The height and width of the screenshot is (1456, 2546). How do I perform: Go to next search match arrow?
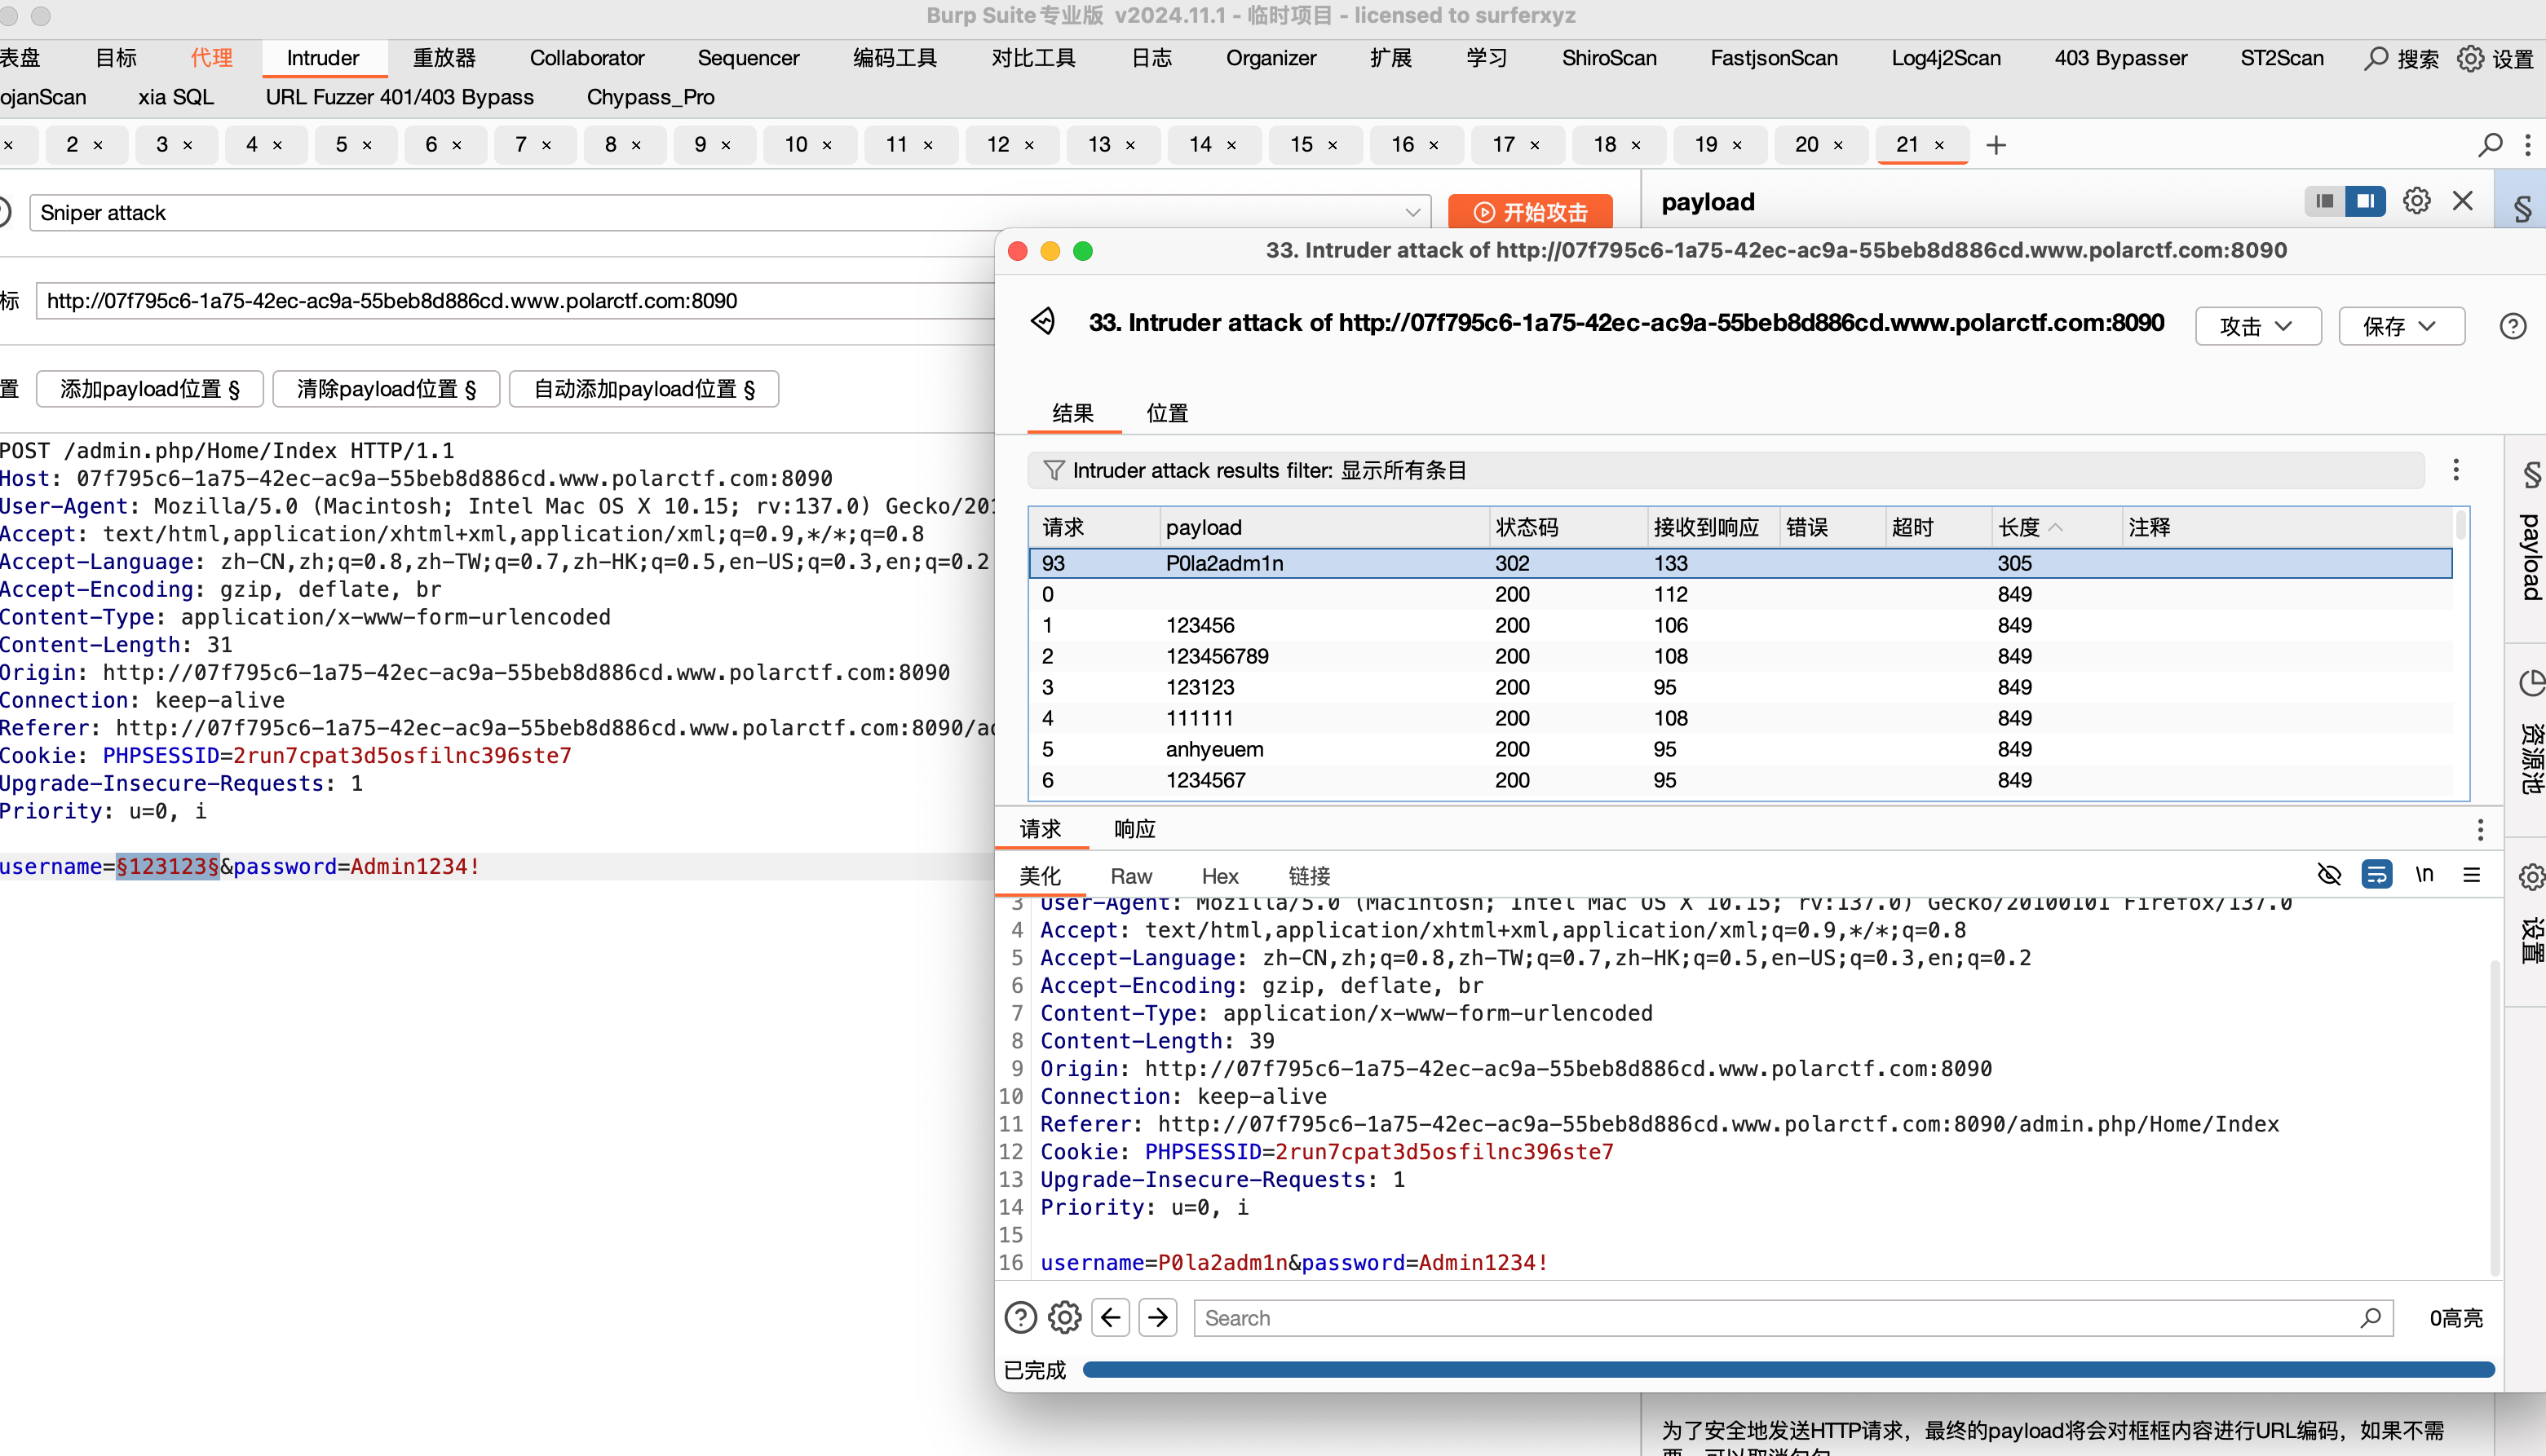click(1158, 1318)
